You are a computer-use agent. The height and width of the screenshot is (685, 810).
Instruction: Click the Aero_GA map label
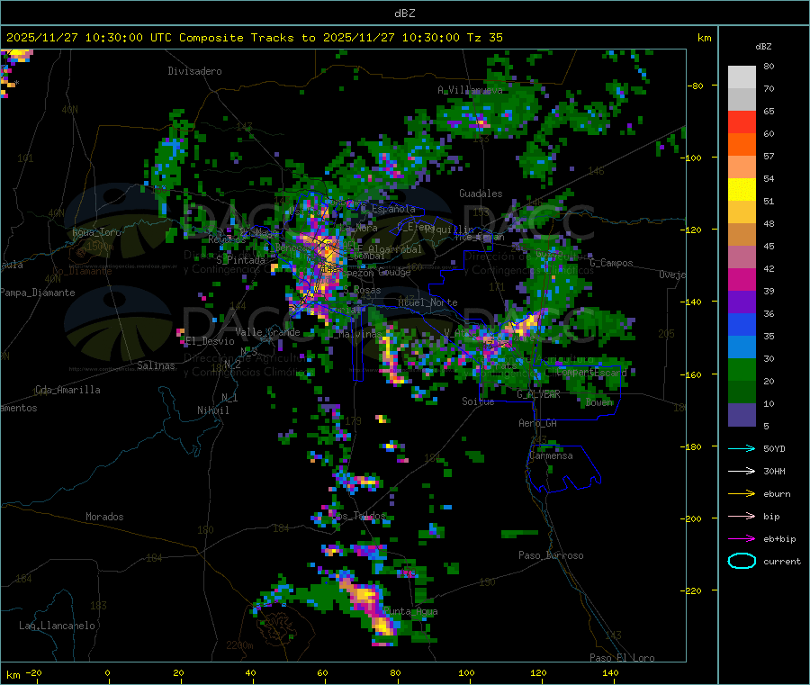tap(538, 423)
